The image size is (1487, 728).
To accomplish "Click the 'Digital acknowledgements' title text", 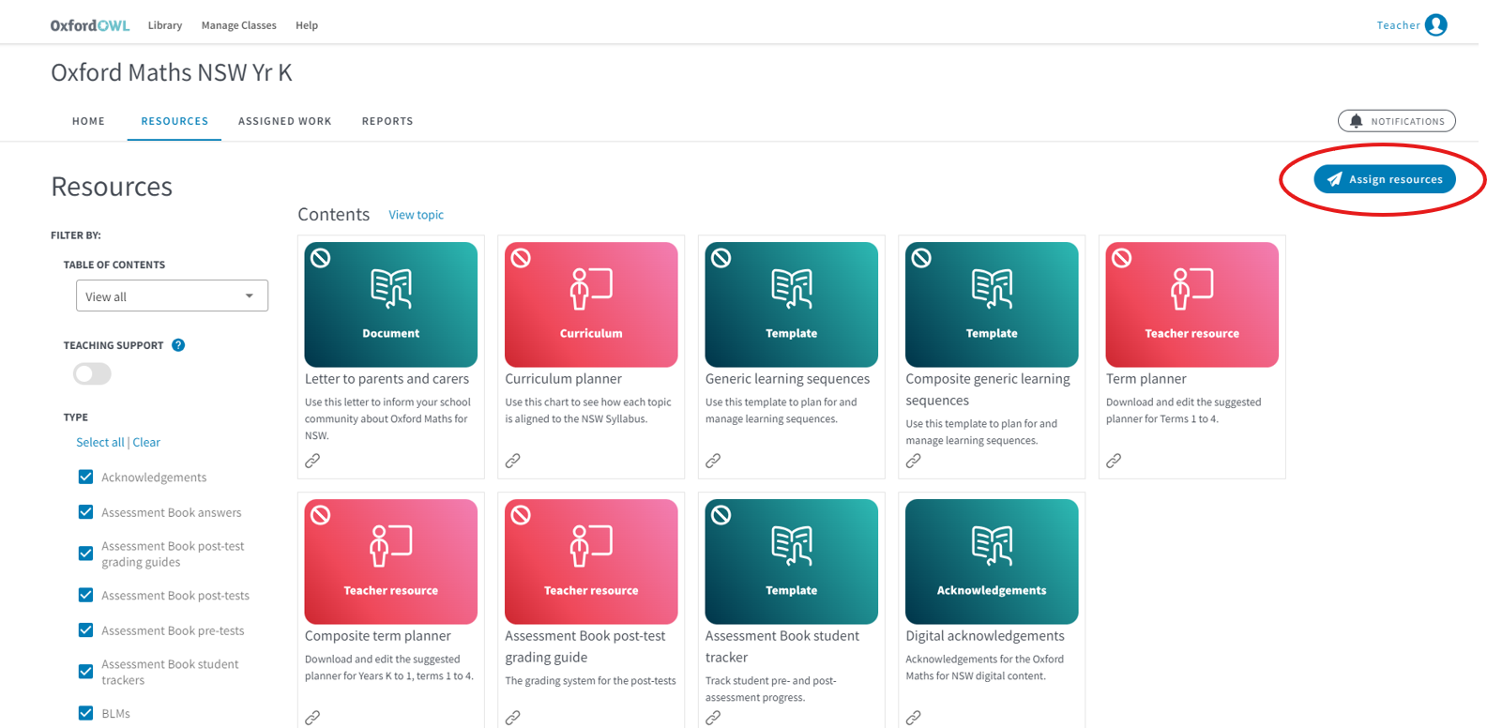I will (985, 636).
